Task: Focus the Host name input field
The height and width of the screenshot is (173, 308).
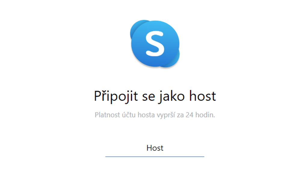Action: (155, 149)
